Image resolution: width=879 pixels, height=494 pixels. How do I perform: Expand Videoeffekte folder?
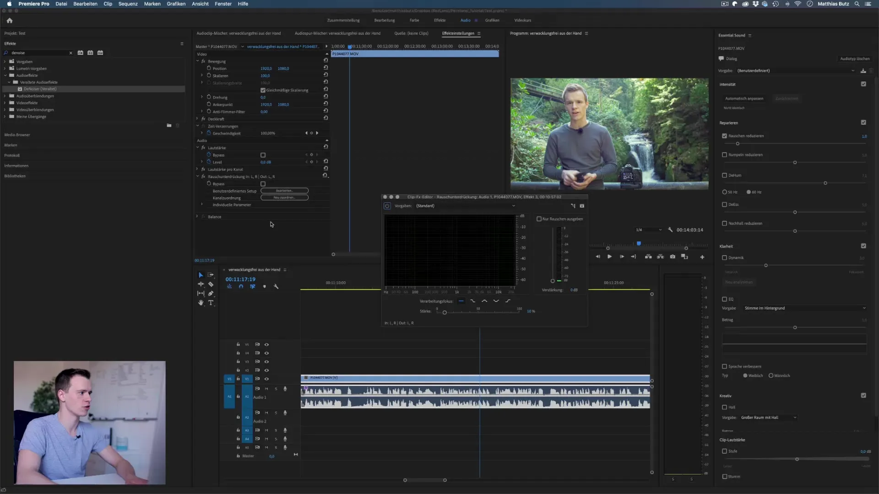coord(5,103)
